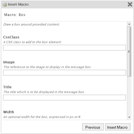Click the scrollbar up arrow
Image resolution: width=134 pixels, height=134 pixels.
tap(129, 24)
